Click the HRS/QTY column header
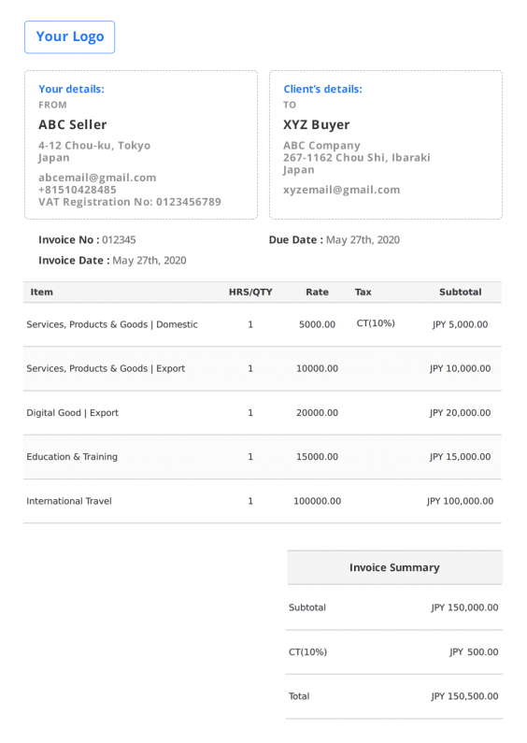The image size is (527, 743). [x=250, y=292]
